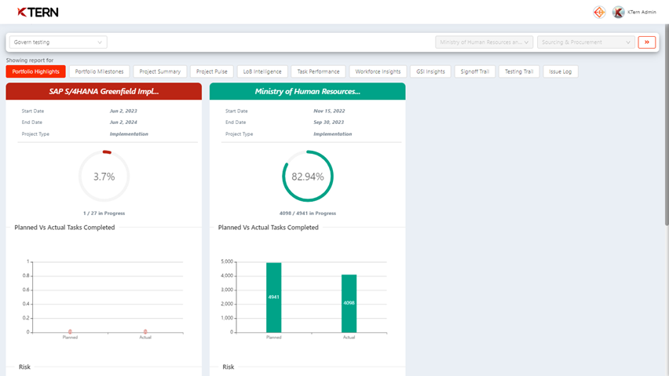Go to the Project Pulse tab
The height and width of the screenshot is (376, 669).
[x=212, y=71]
